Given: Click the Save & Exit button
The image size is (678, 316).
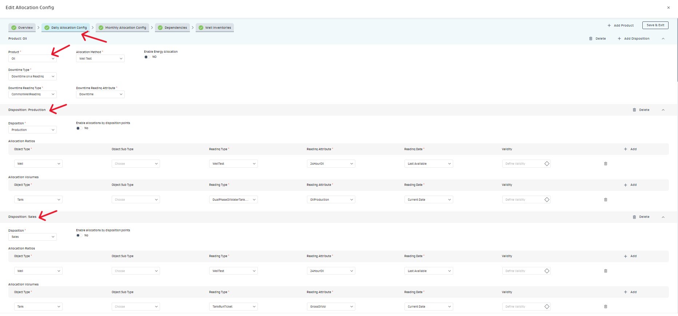Looking at the screenshot, I should (655, 25).
